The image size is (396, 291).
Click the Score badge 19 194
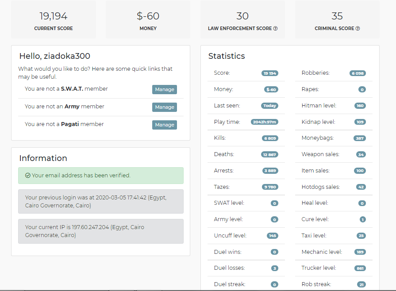coord(270,73)
